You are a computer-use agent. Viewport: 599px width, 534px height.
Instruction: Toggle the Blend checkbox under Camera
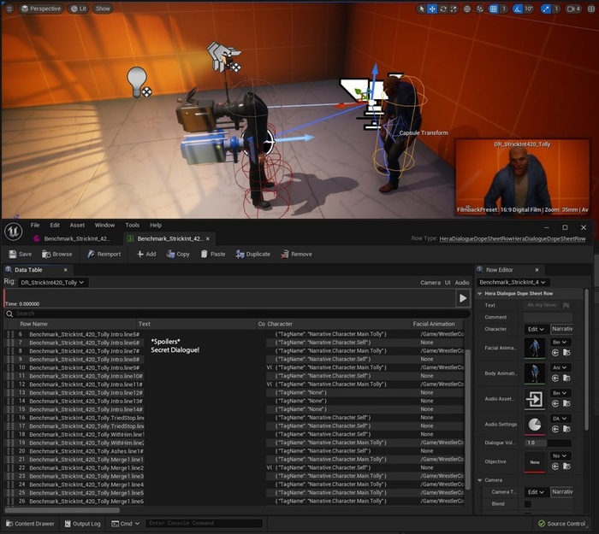pos(527,504)
